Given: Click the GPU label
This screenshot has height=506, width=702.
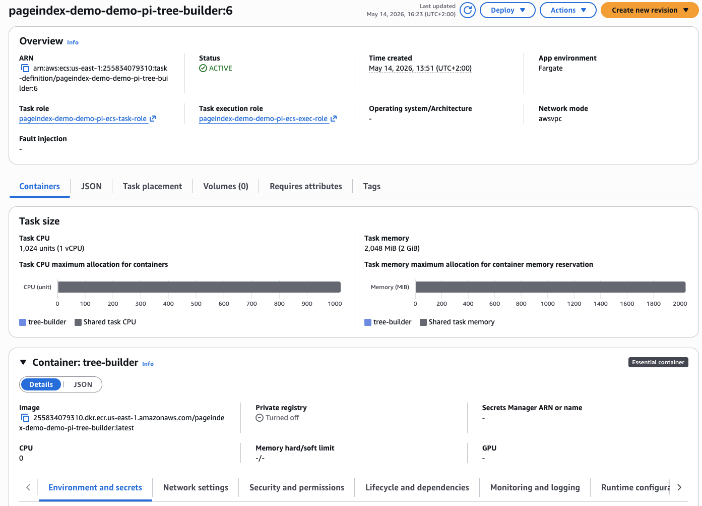Looking at the screenshot, I should point(489,448).
